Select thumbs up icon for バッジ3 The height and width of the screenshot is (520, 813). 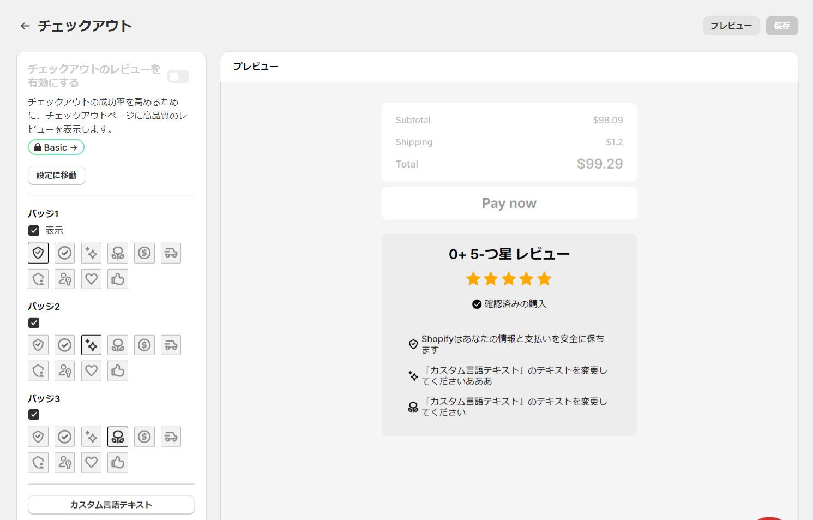click(x=118, y=463)
